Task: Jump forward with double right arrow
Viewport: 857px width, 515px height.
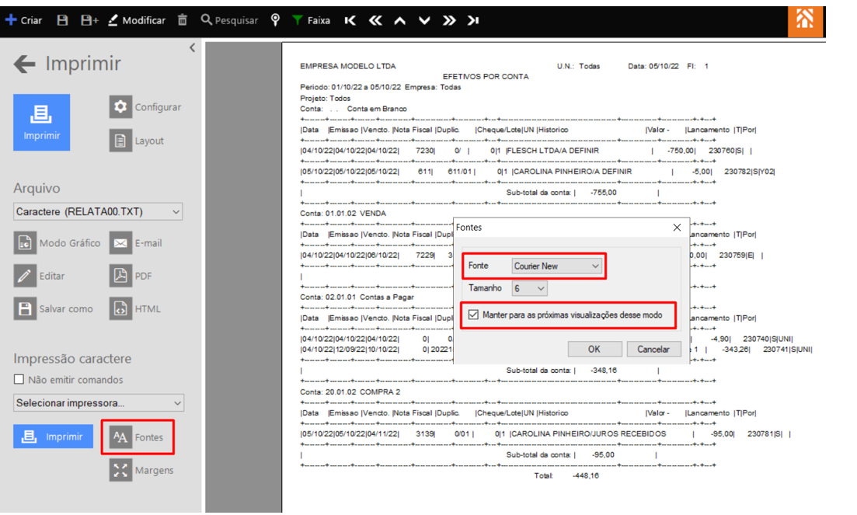Action: pyautogui.click(x=449, y=20)
